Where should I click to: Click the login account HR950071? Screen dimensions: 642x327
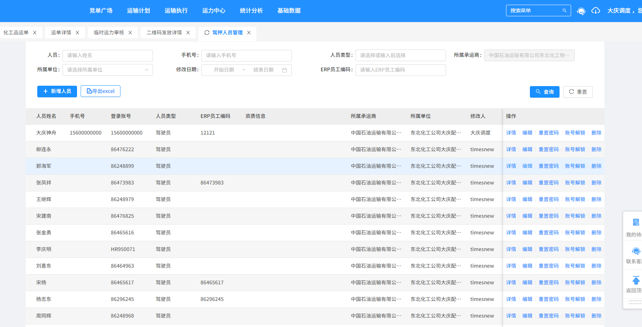pyautogui.click(x=123, y=249)
